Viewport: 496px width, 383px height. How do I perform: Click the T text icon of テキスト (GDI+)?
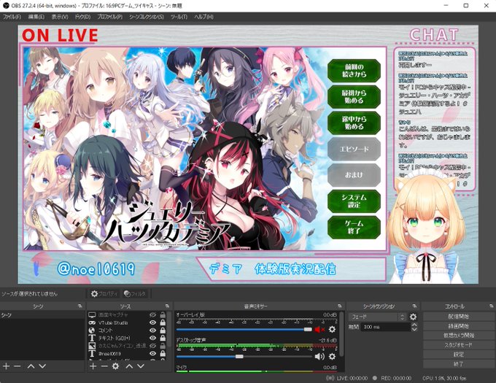click(92, 338)
